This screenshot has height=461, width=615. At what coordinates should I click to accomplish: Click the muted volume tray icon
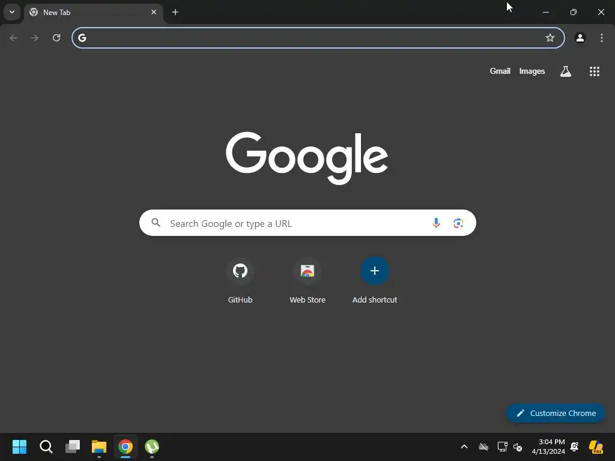point(518,447)
